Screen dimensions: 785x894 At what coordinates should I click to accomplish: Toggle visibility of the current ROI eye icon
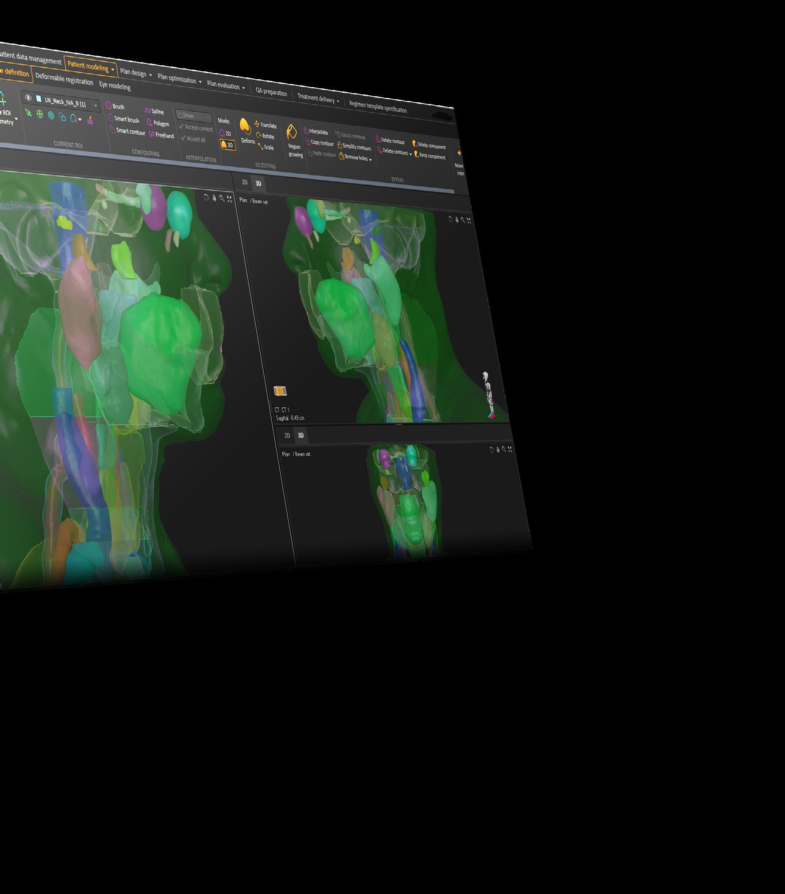(28, 98)
